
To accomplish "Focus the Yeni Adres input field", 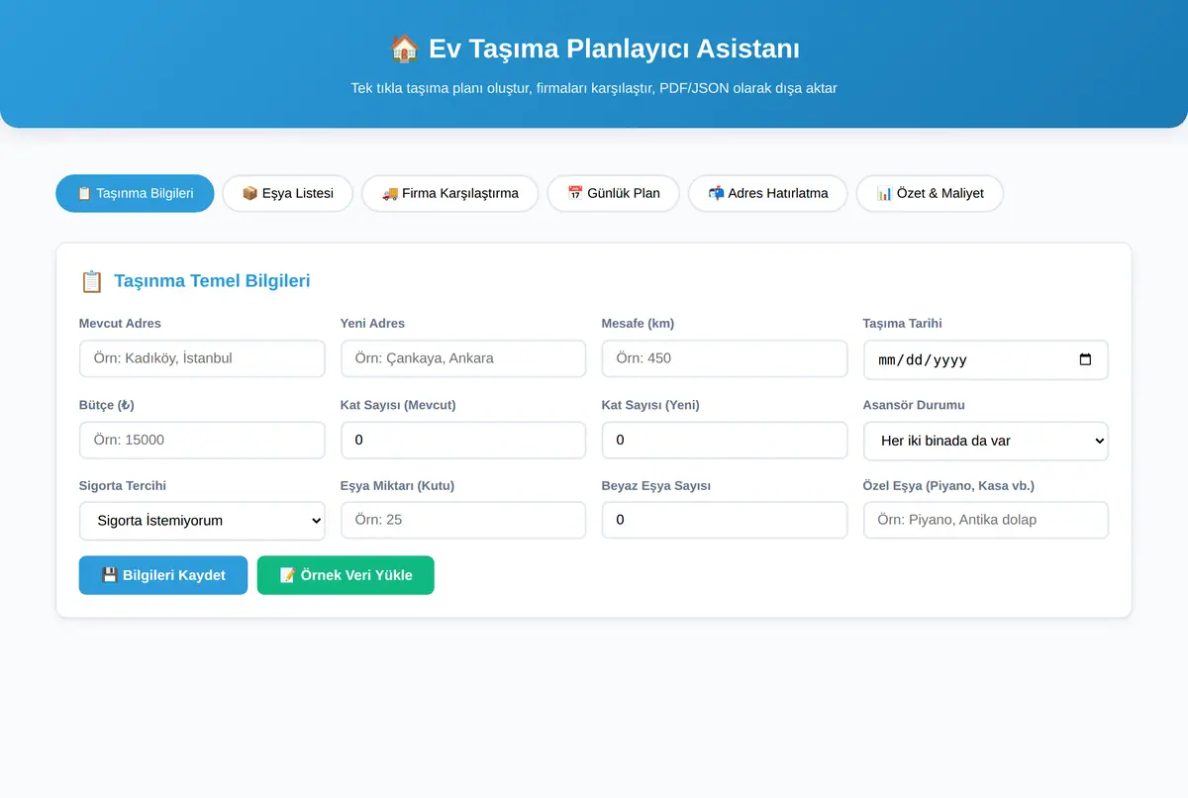I will click(x=463, y=358).
